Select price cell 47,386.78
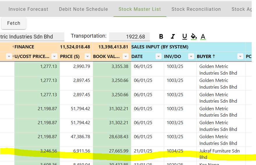Screen dimensions: 256x165 [x=77, y=140]
